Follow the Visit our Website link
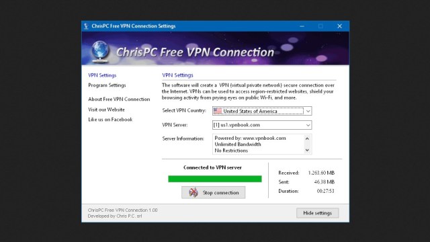Image resolution: width=430 pixels, height=242 pixels. (x=106, y=110)
